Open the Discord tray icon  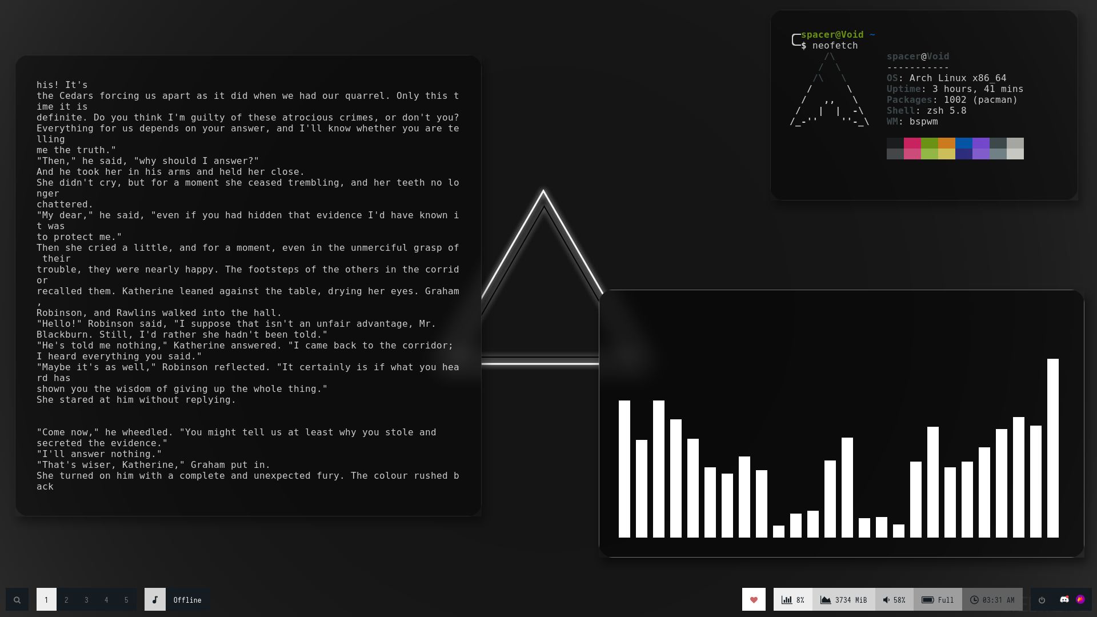click(1065, 599)
